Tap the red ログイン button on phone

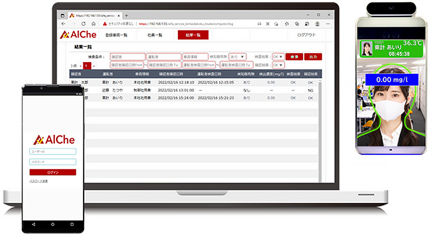pyautogui.click(x=53, y=172)
